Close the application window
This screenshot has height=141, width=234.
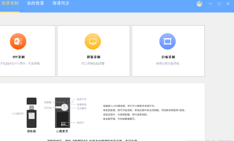pyautogui.click(x=228, y=4)
